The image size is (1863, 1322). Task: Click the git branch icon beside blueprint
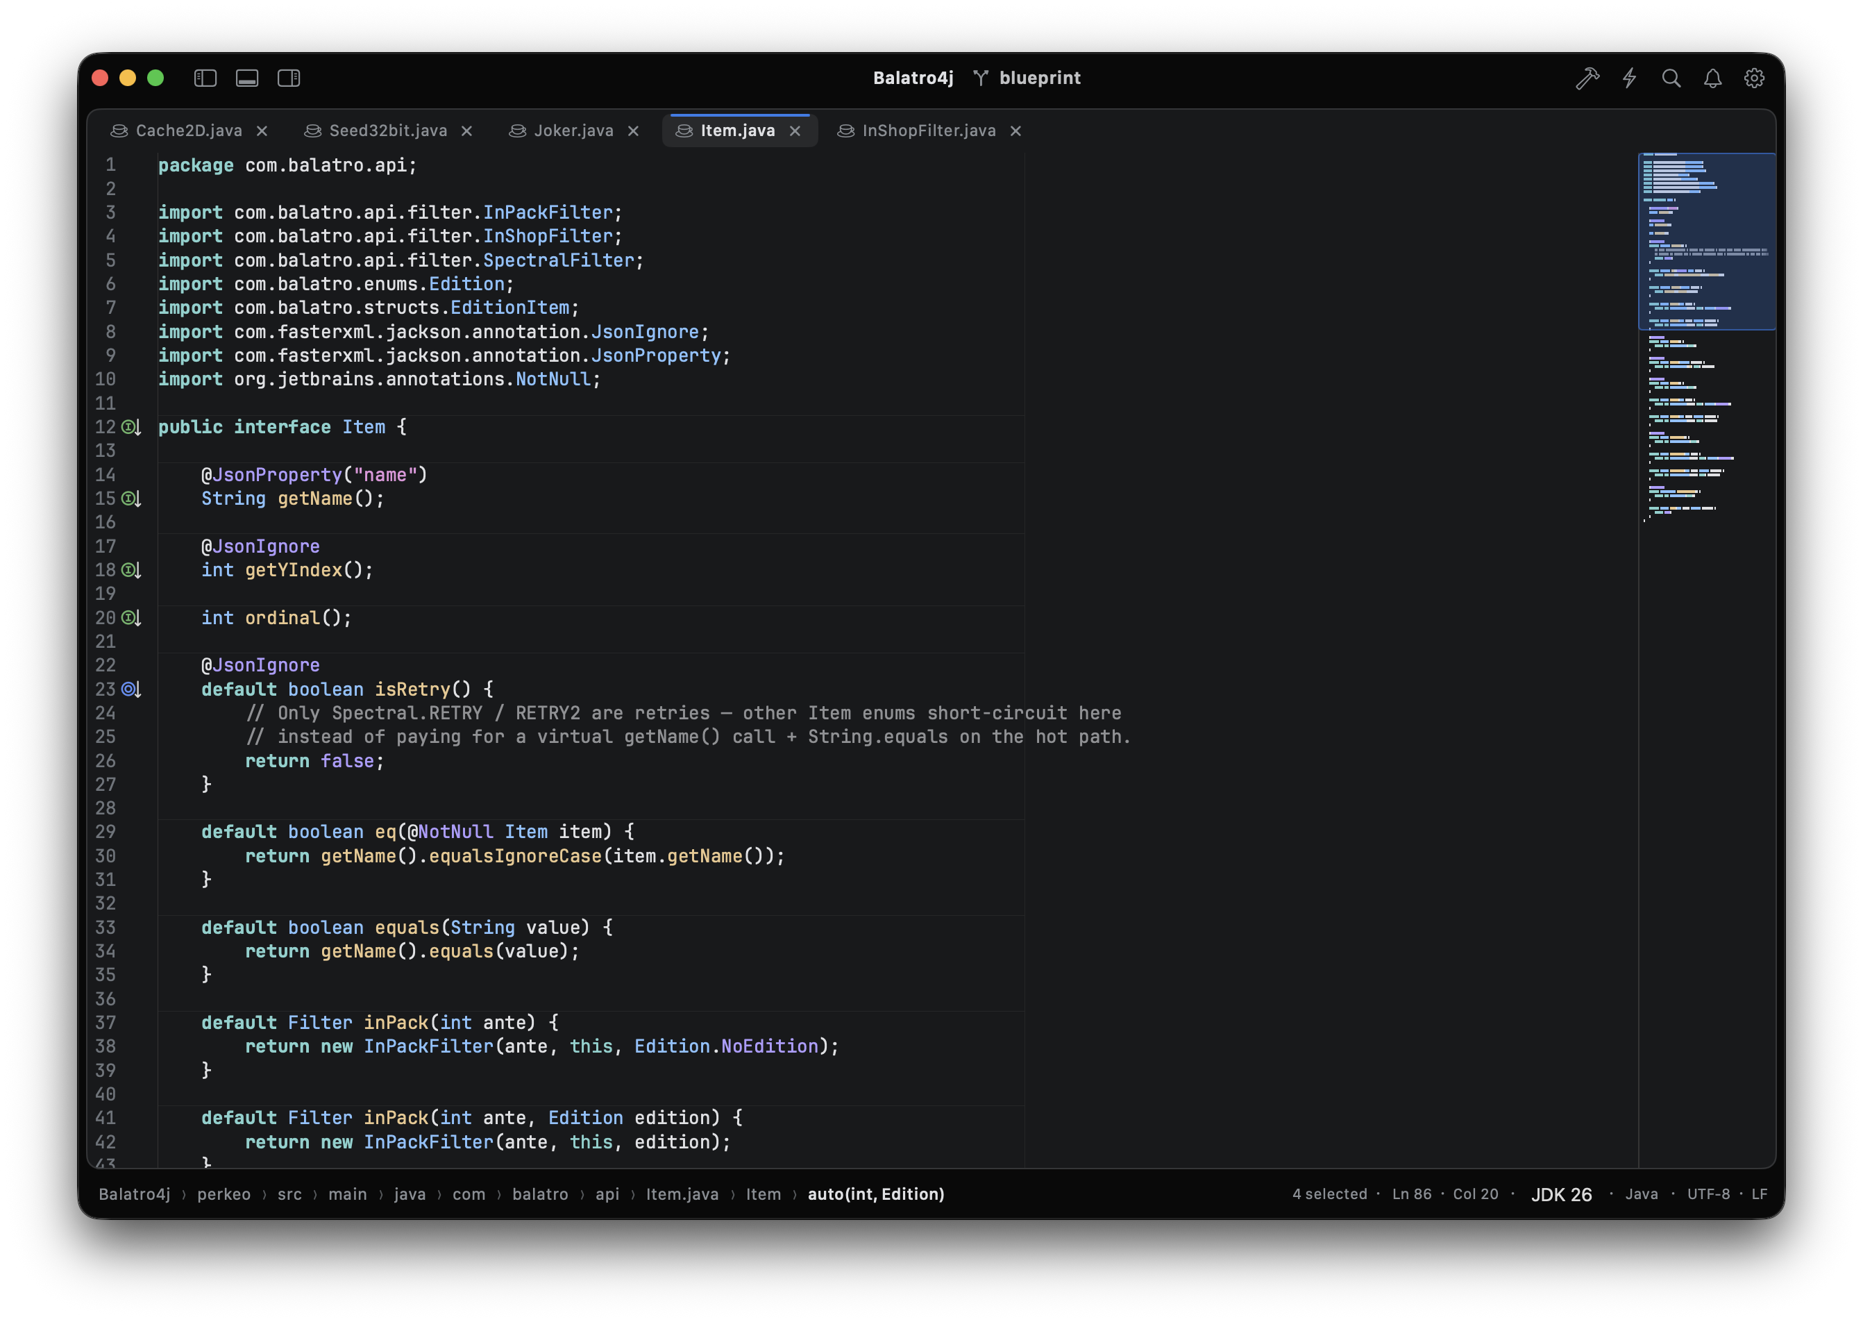pos(981,78)
